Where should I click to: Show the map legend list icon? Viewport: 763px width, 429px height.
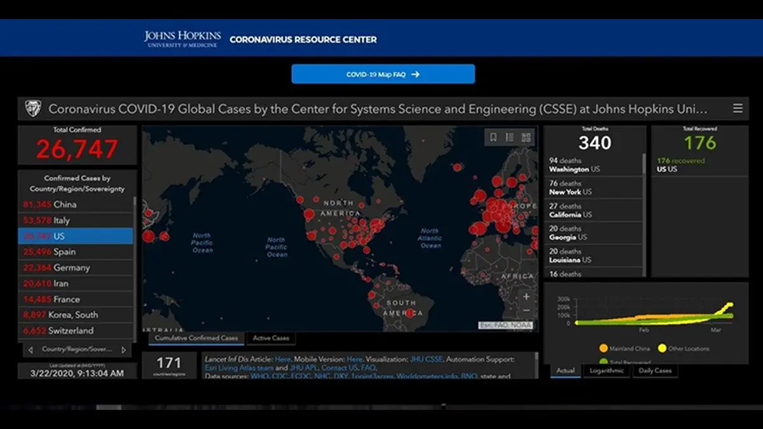click(509, 137)
